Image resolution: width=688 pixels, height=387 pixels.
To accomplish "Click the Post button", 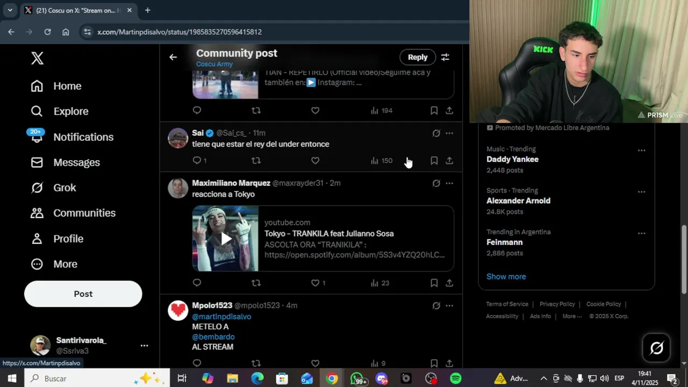I will [x=83, y=294].
